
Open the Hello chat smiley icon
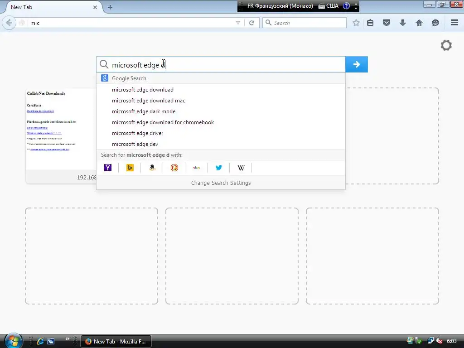[x=435, y=23]
